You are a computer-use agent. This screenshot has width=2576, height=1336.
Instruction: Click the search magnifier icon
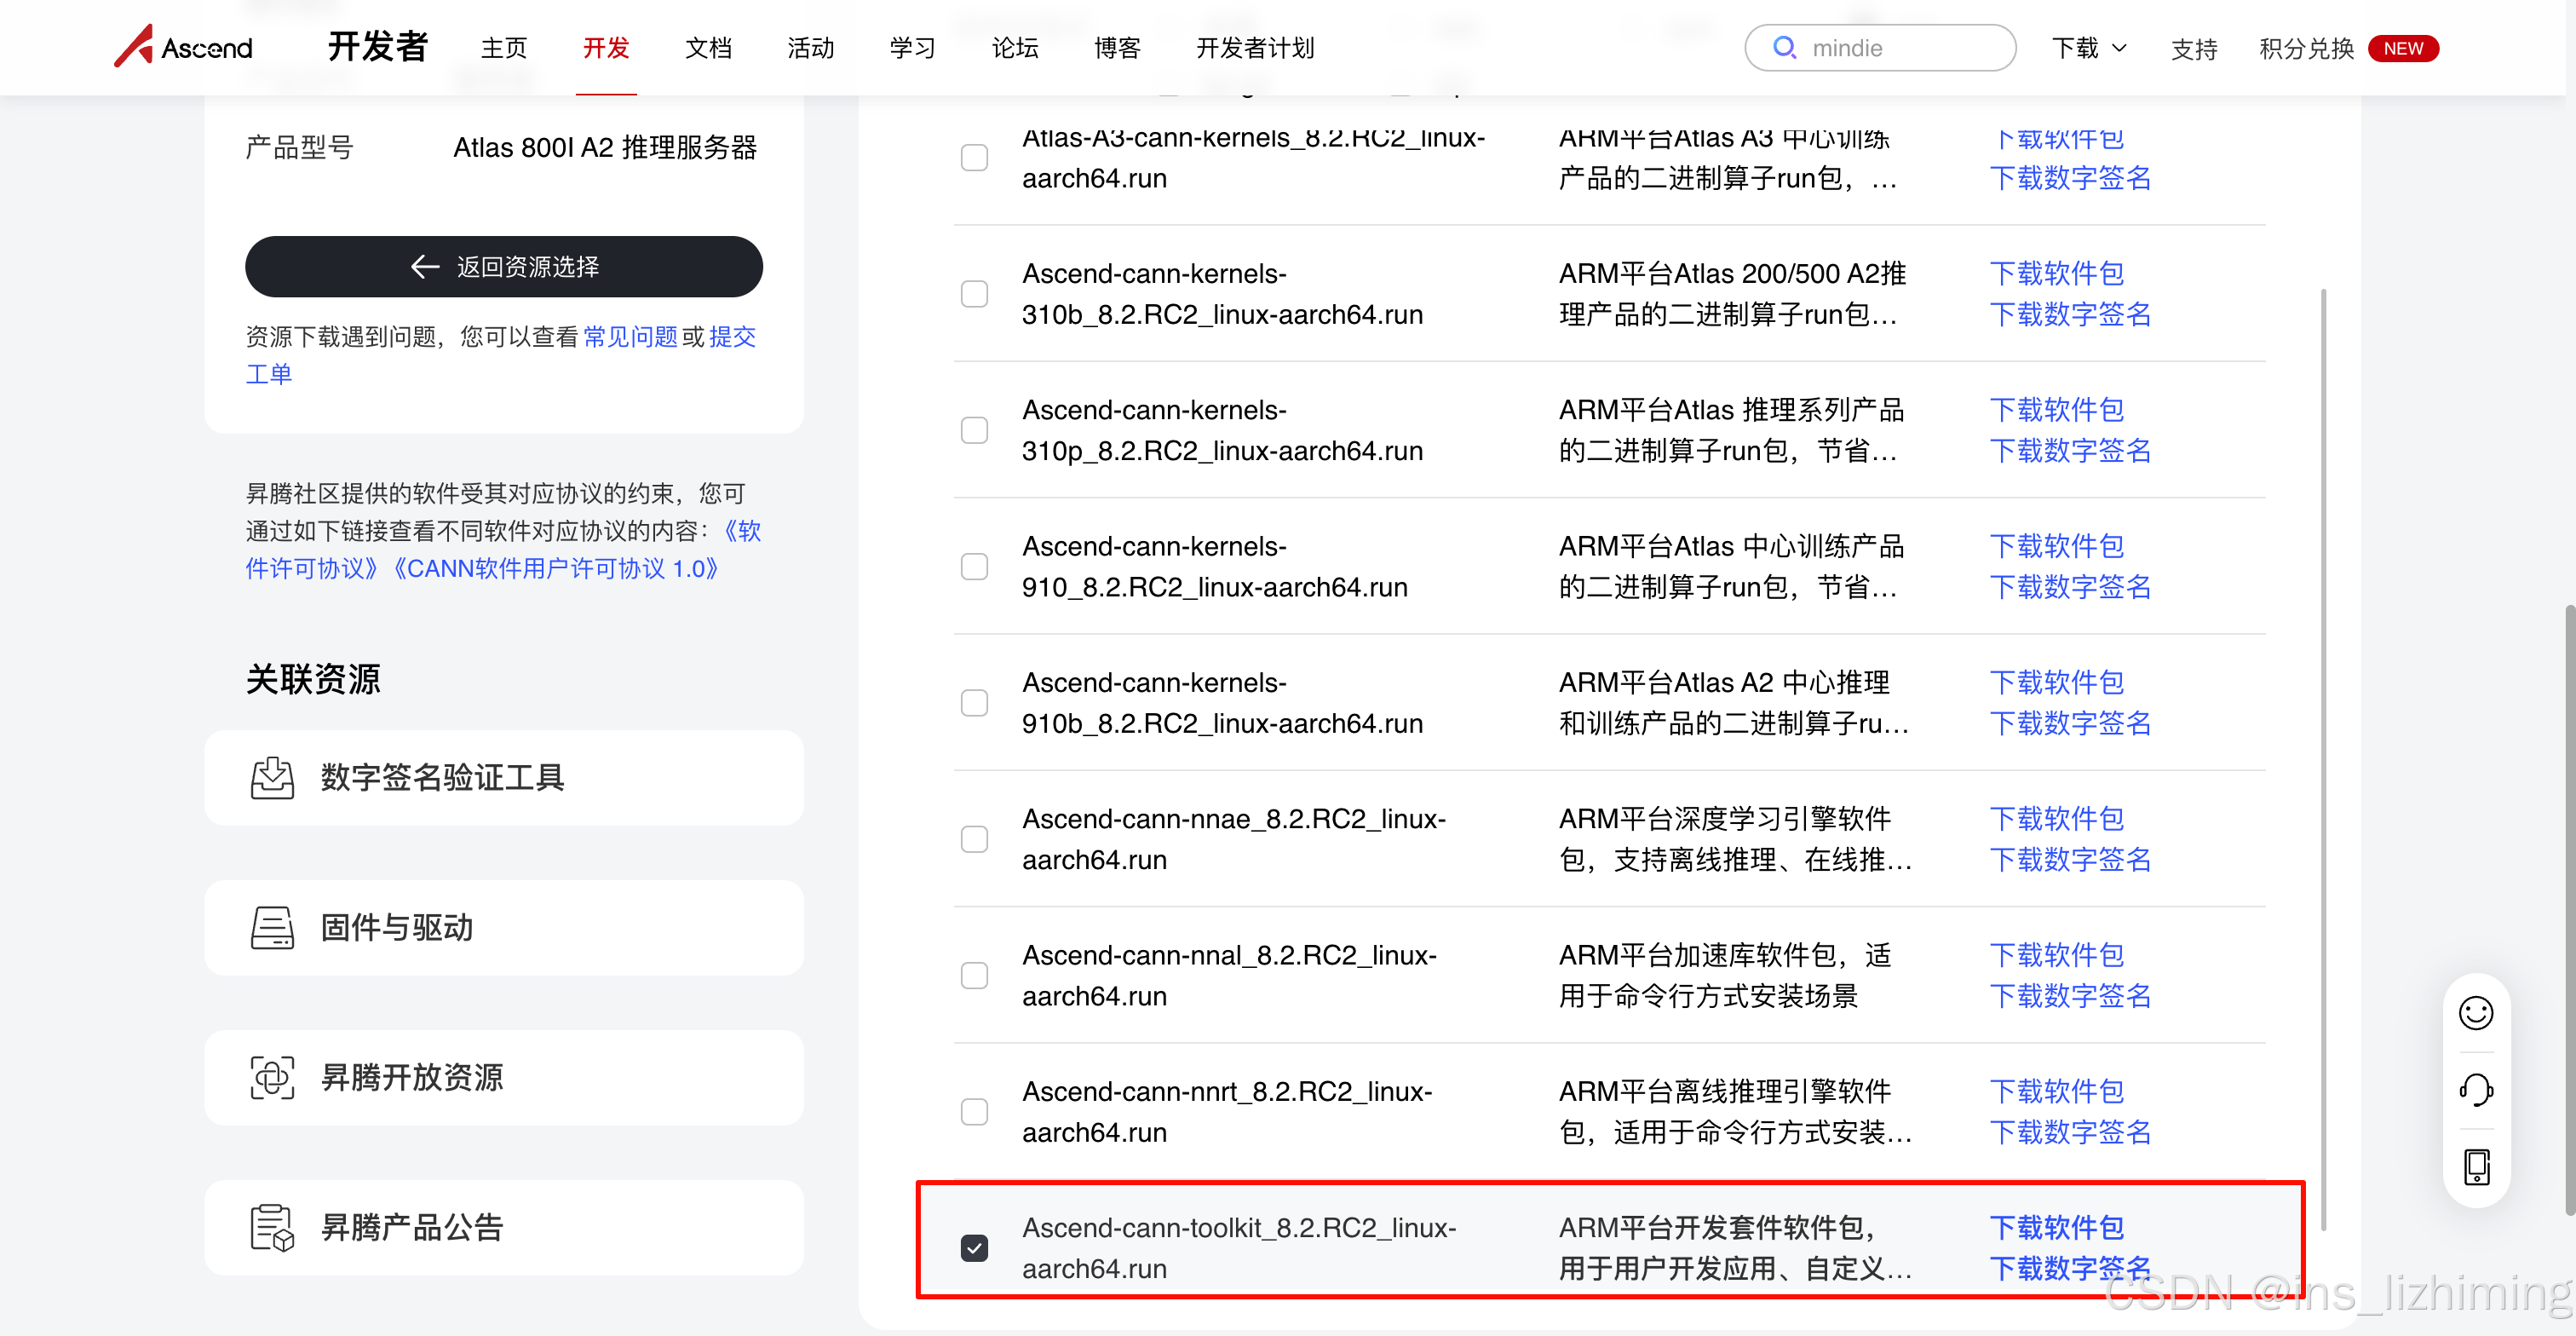[1784, 47]
